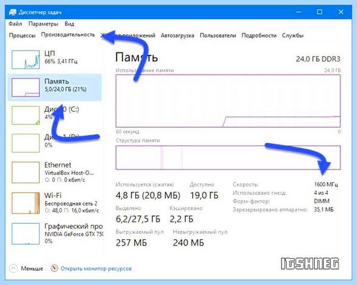Click the 'Wi-Fi' label in sidebar
Screen dimensions: 357x285
coord(53,195)
